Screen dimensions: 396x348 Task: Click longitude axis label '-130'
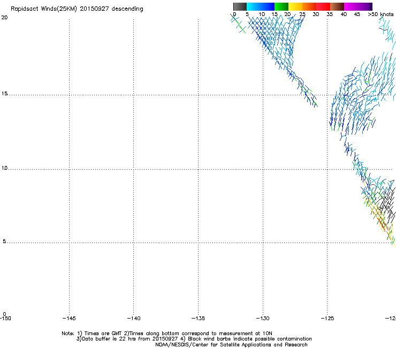pos(263,319)
